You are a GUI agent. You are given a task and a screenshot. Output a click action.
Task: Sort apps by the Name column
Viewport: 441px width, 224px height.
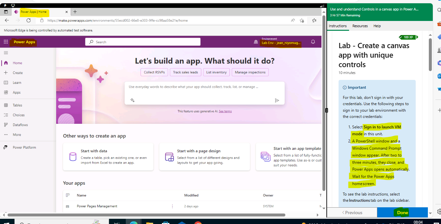81,195
